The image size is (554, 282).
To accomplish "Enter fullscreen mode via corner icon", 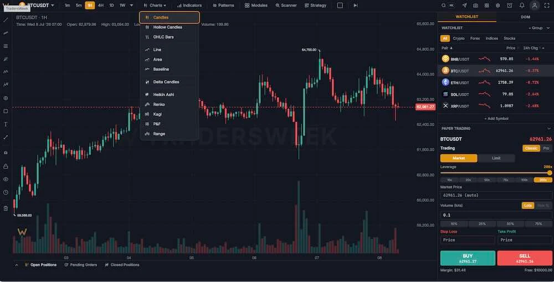I will [547, 6].
